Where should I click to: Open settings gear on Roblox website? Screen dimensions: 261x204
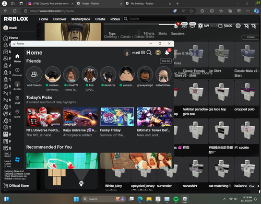pos(238,26)
